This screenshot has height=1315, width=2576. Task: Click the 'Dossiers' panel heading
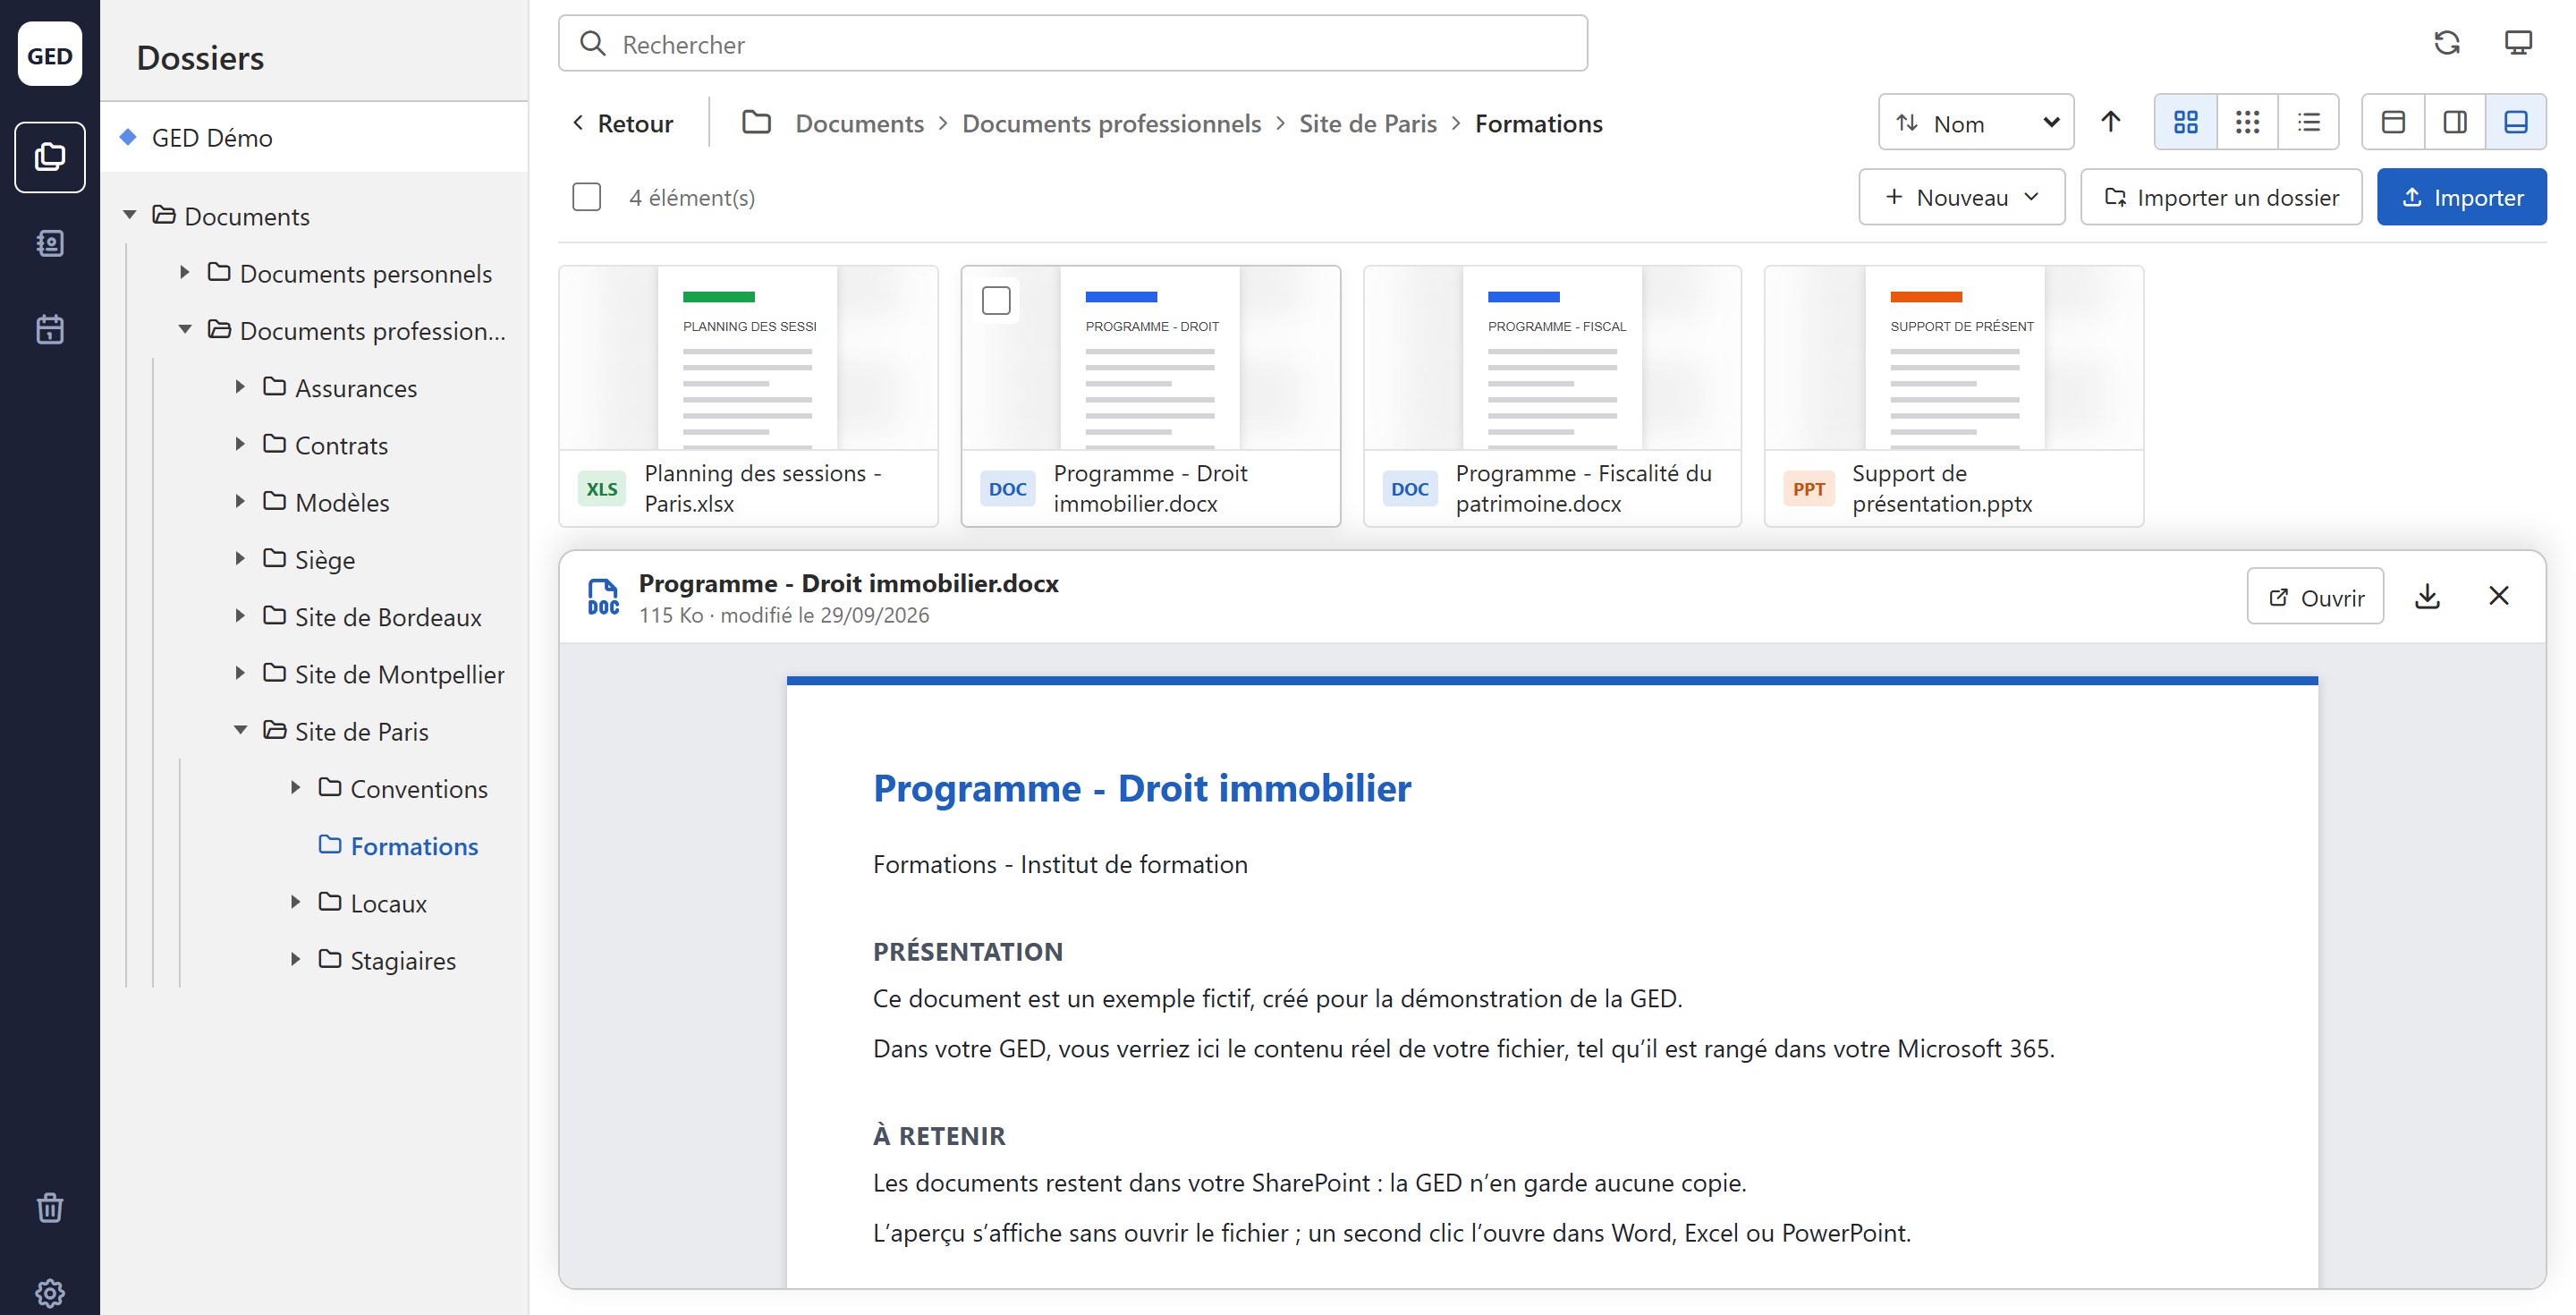200,57
